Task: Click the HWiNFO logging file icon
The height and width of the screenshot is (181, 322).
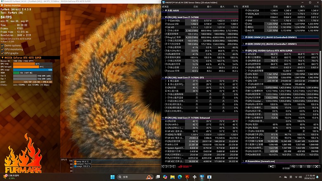Action: click(x=301, y=167)
